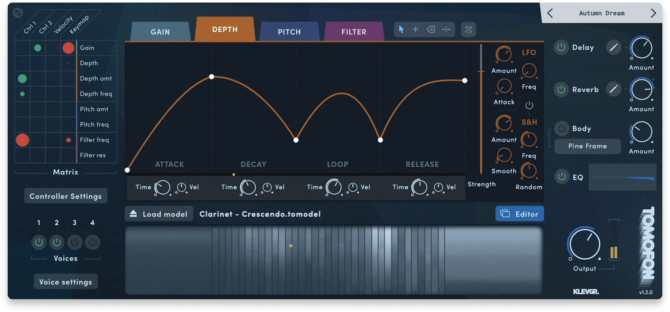The width and height of the screenshot is (670, 312).
Task: Click the Editor button
Action: (x=519, y=214)
